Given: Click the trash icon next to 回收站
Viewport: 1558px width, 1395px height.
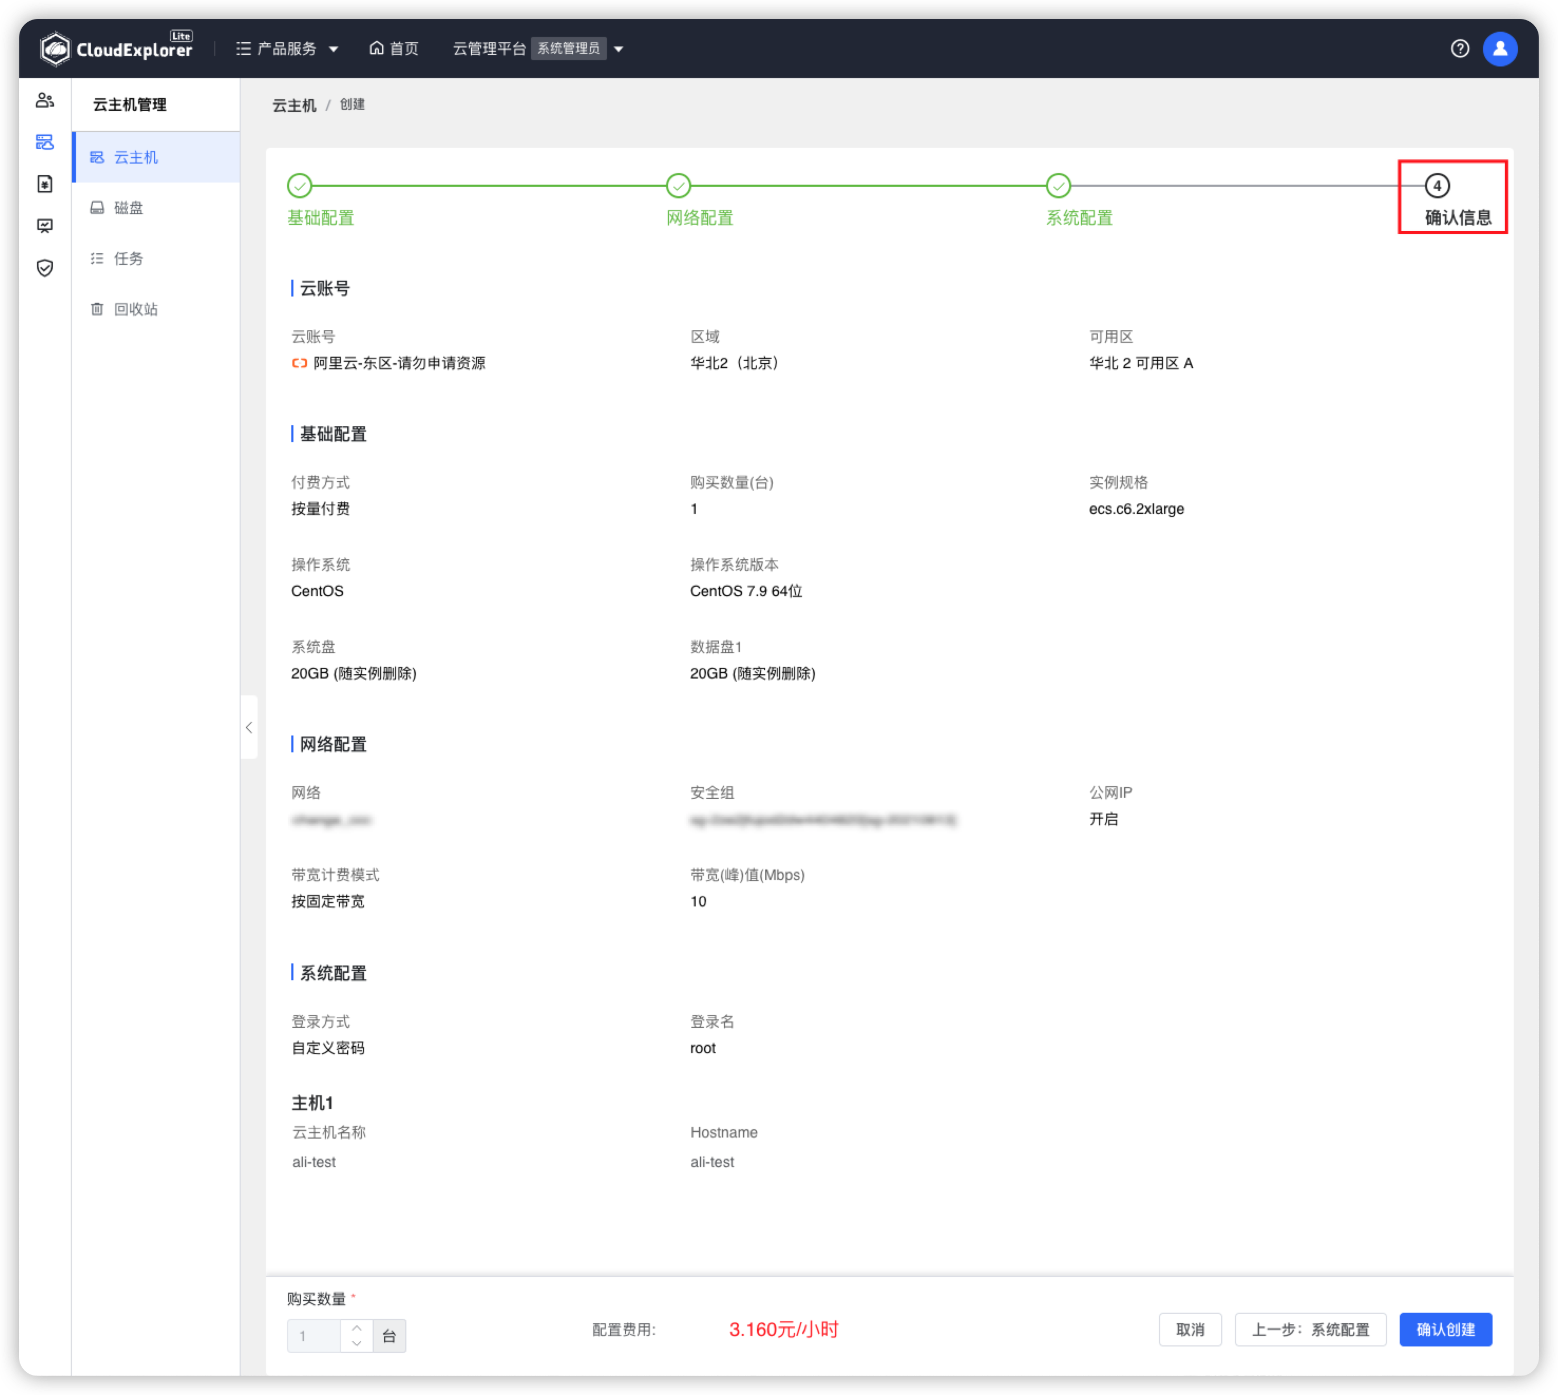Looking at the screenshot, I should point(97,309).
